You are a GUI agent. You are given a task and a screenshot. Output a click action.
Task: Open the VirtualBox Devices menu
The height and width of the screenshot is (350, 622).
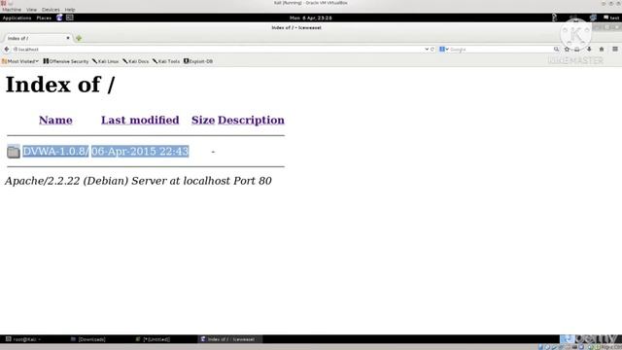click(x=51, y=10)
